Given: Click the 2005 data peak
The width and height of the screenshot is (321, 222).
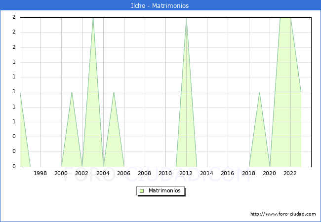Looking at the screenshot, I should coord(114,92).
